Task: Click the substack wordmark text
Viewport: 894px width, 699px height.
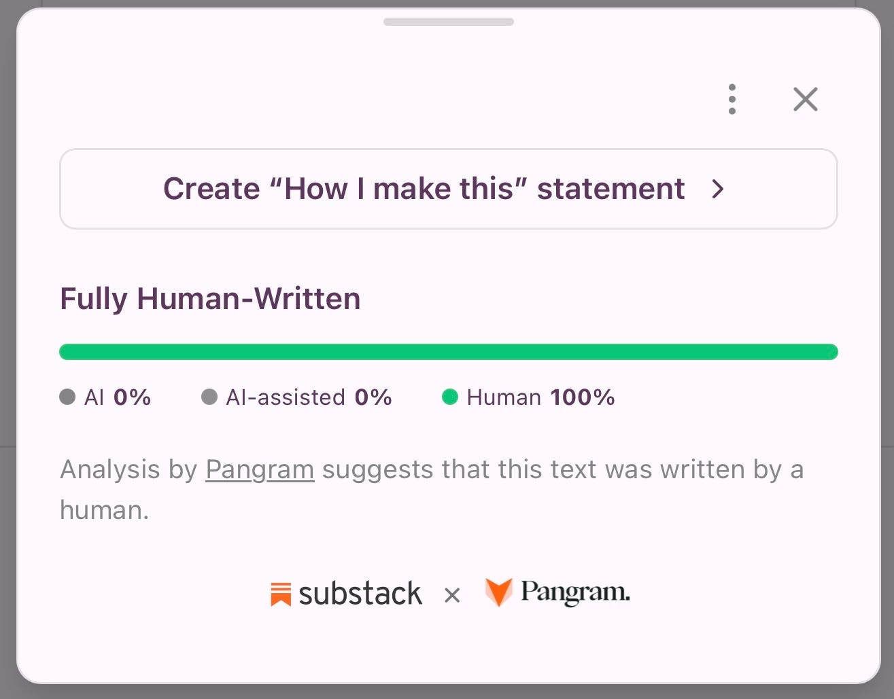Action: (x=360, y=594)
